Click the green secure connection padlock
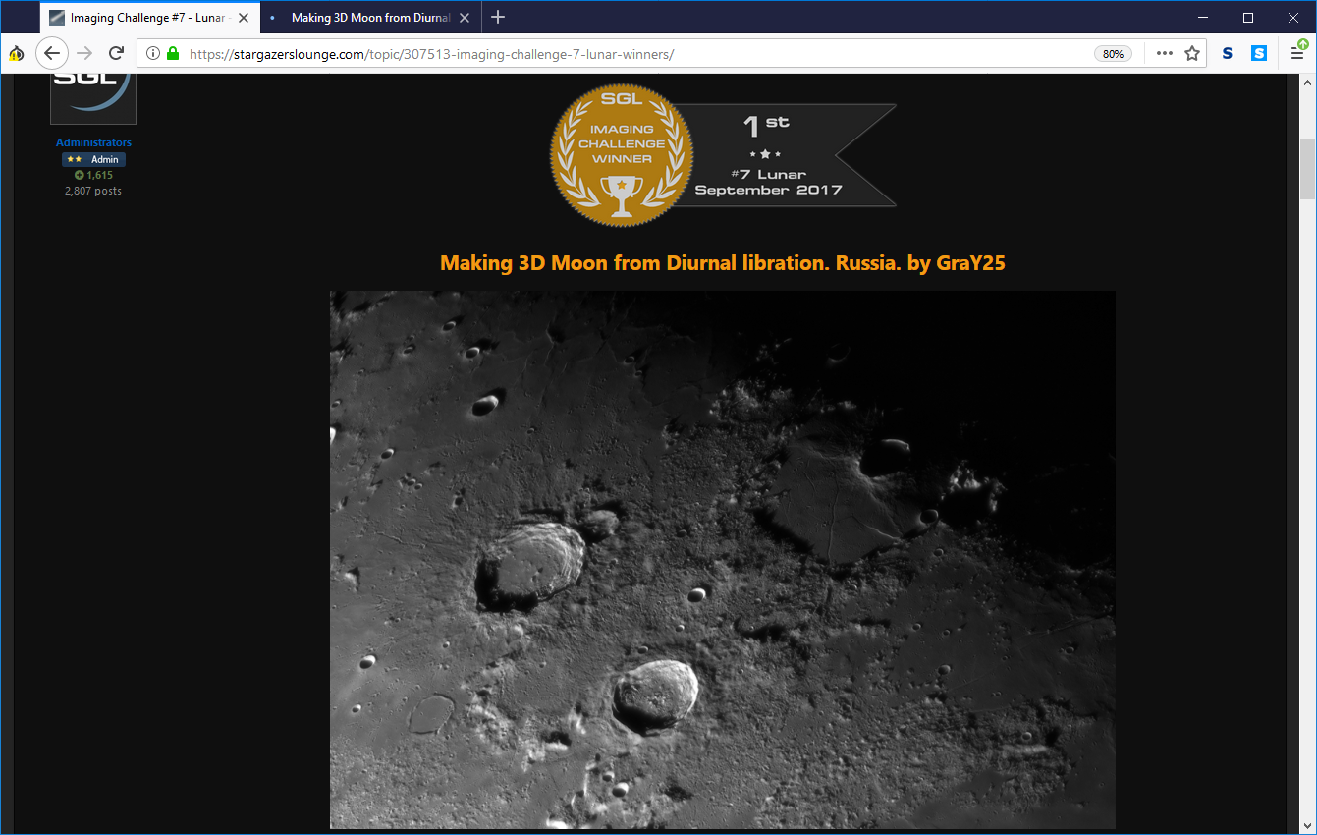 pos(173,54)
